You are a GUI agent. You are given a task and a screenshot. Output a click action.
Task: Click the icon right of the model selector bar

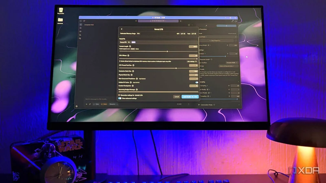click(181, 21)
